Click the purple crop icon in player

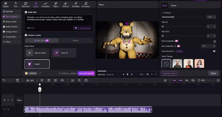(152, 74)
